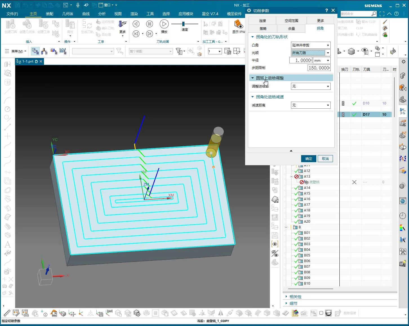This screenshot has height=326, width=409.
Task: Run 确认刀轨 (Verify Toolpath) from the ribbon
Action: (106, 28)
